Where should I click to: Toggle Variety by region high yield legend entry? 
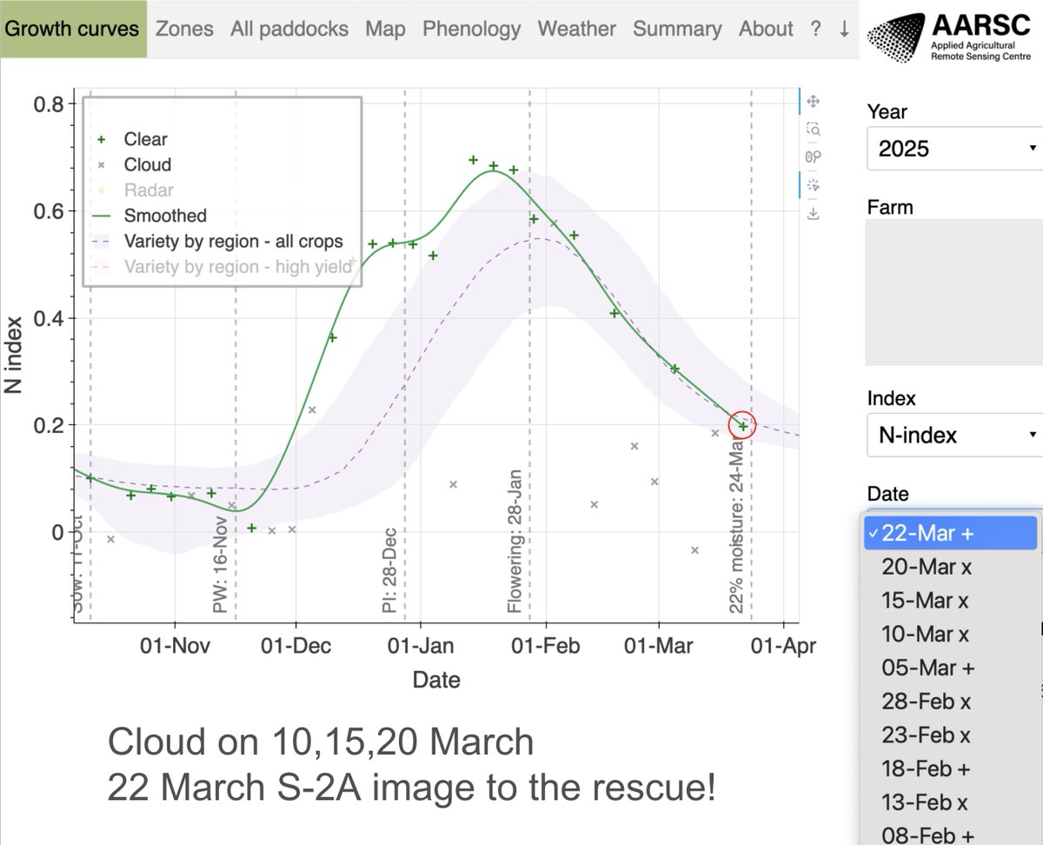click(x=224, y=267)
